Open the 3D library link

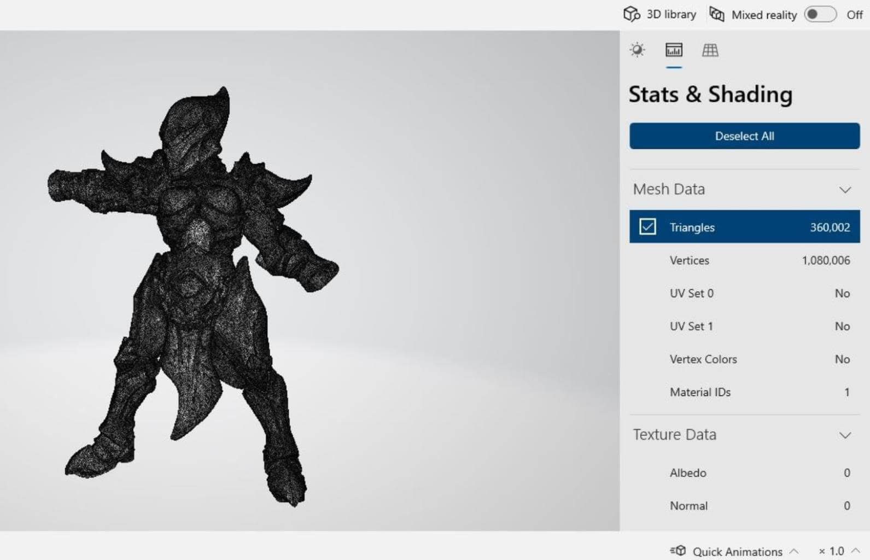671,14
